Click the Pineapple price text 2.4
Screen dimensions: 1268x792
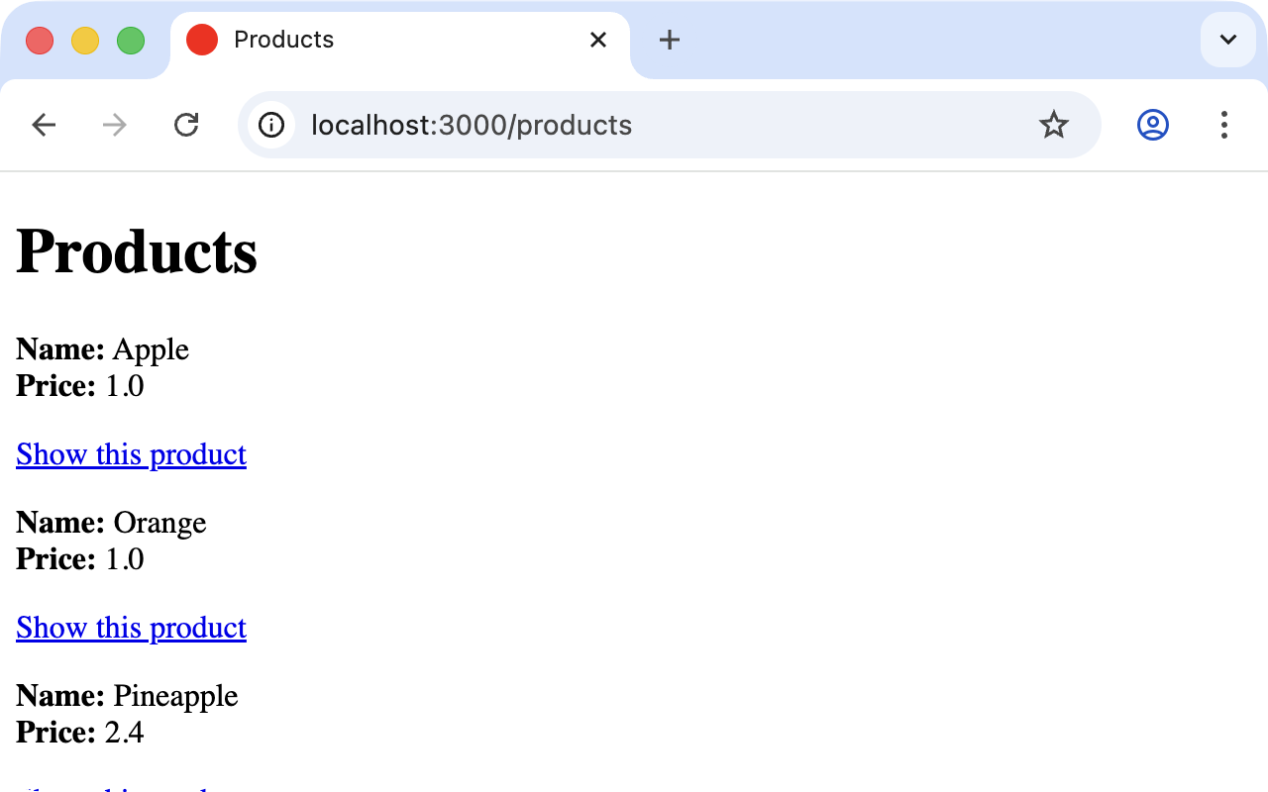[126, 733]
